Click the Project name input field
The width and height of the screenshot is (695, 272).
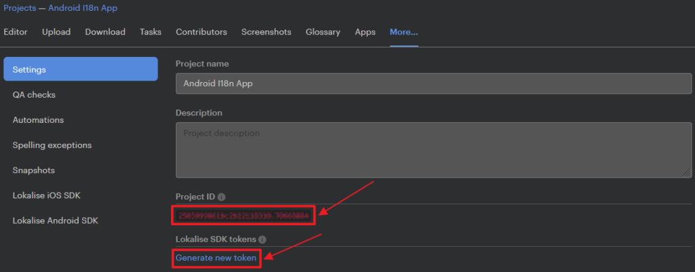pyautogui.click(x=434, y=83)
